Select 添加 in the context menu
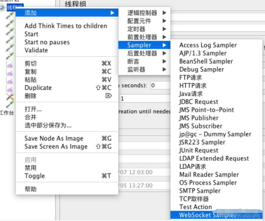 click(x=30, y=13)
